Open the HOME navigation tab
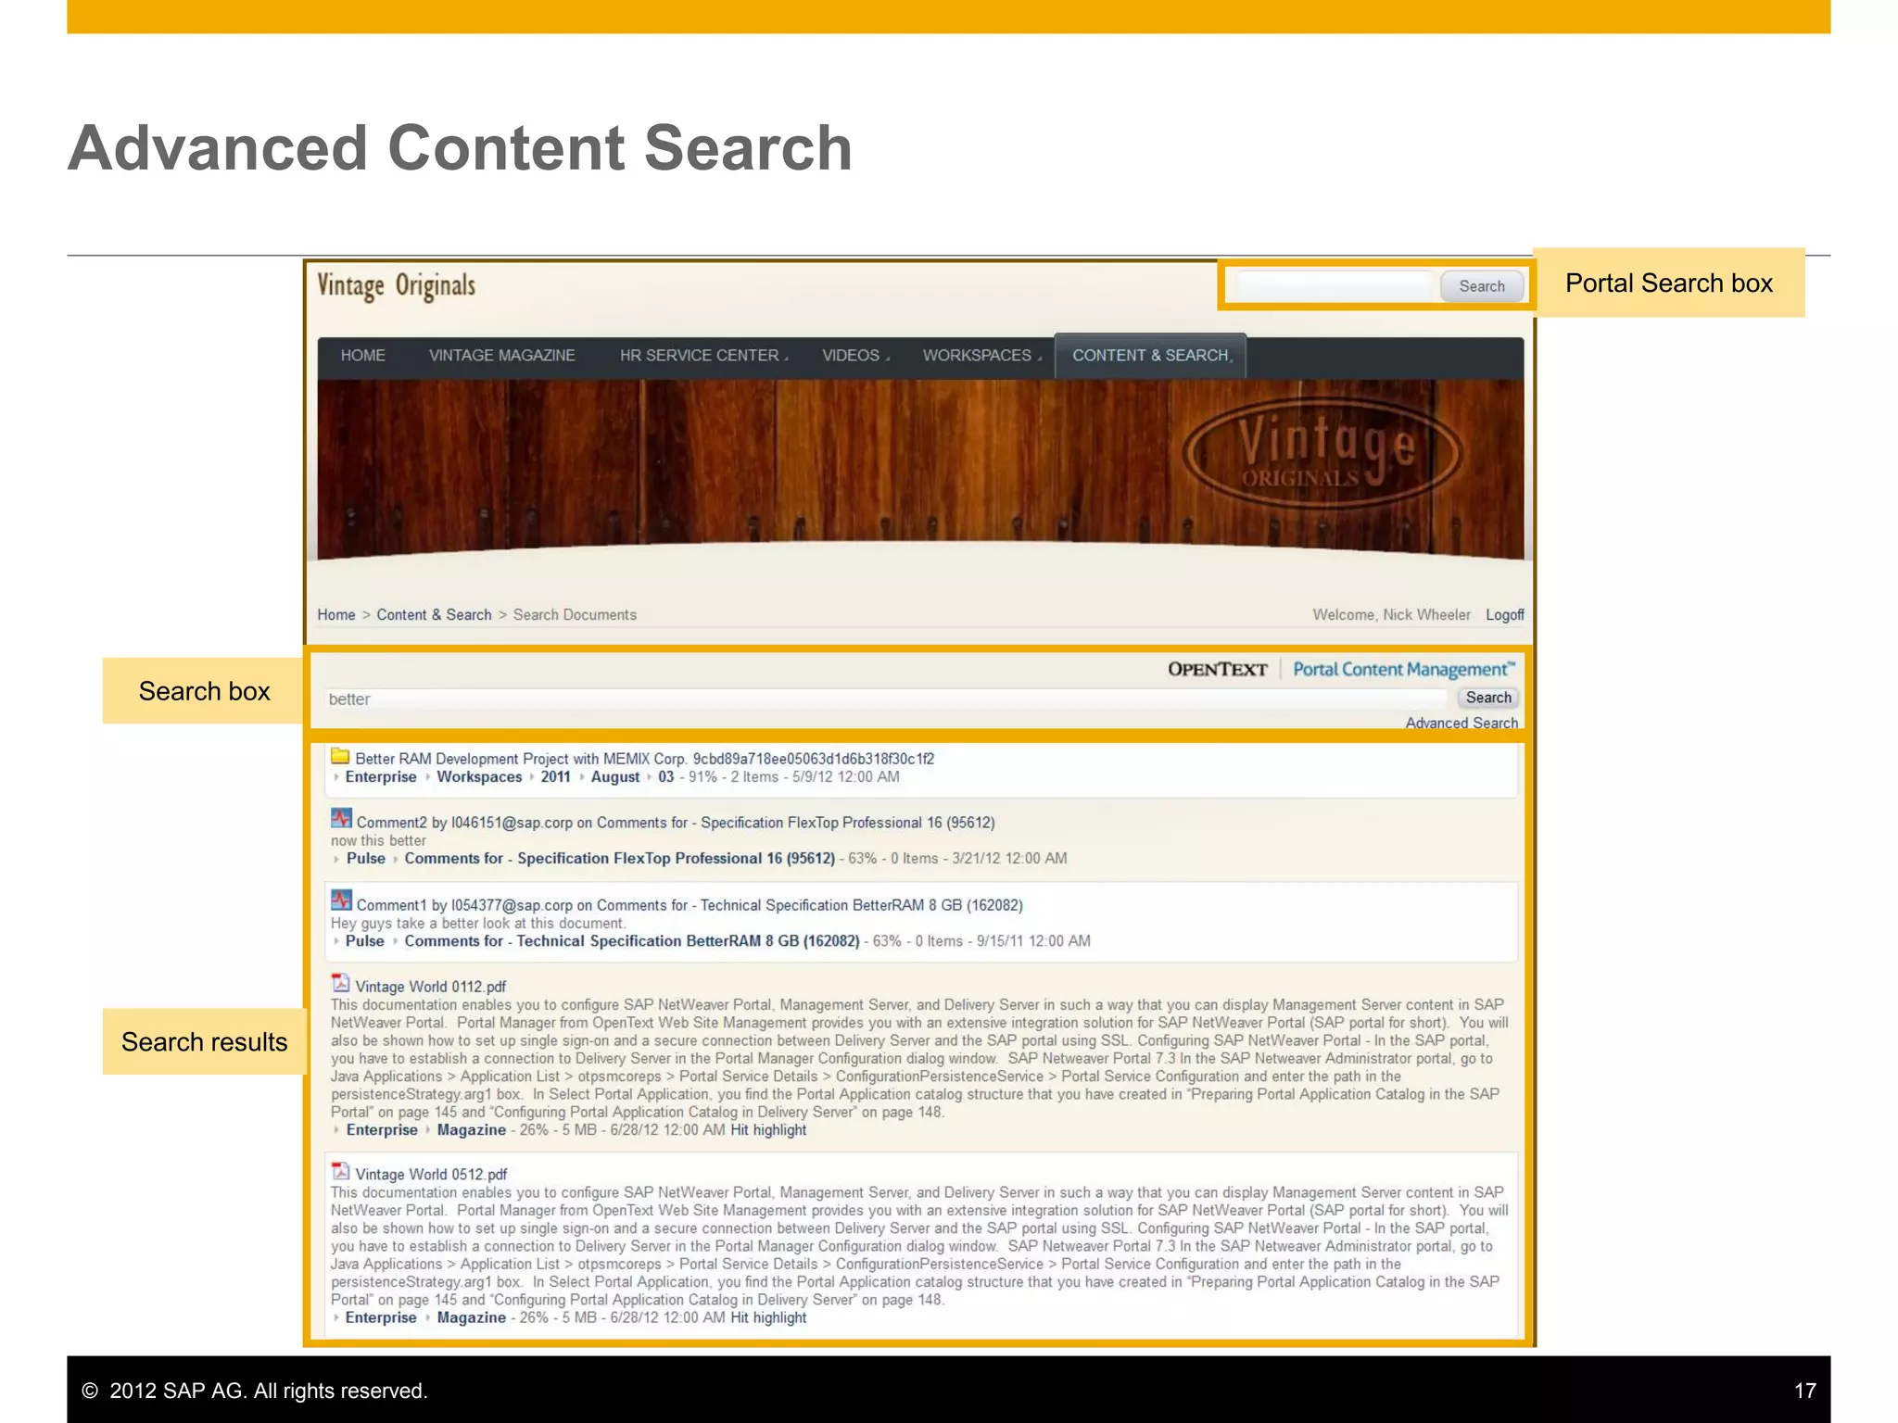1898x1423 pixels. (x=362, y=356)
